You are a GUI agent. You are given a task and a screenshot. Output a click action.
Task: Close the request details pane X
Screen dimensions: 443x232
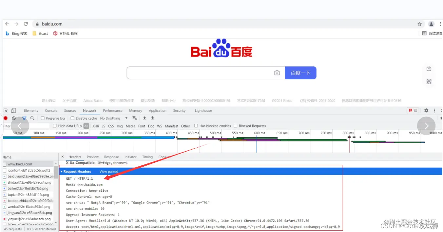tap(63, 157)
